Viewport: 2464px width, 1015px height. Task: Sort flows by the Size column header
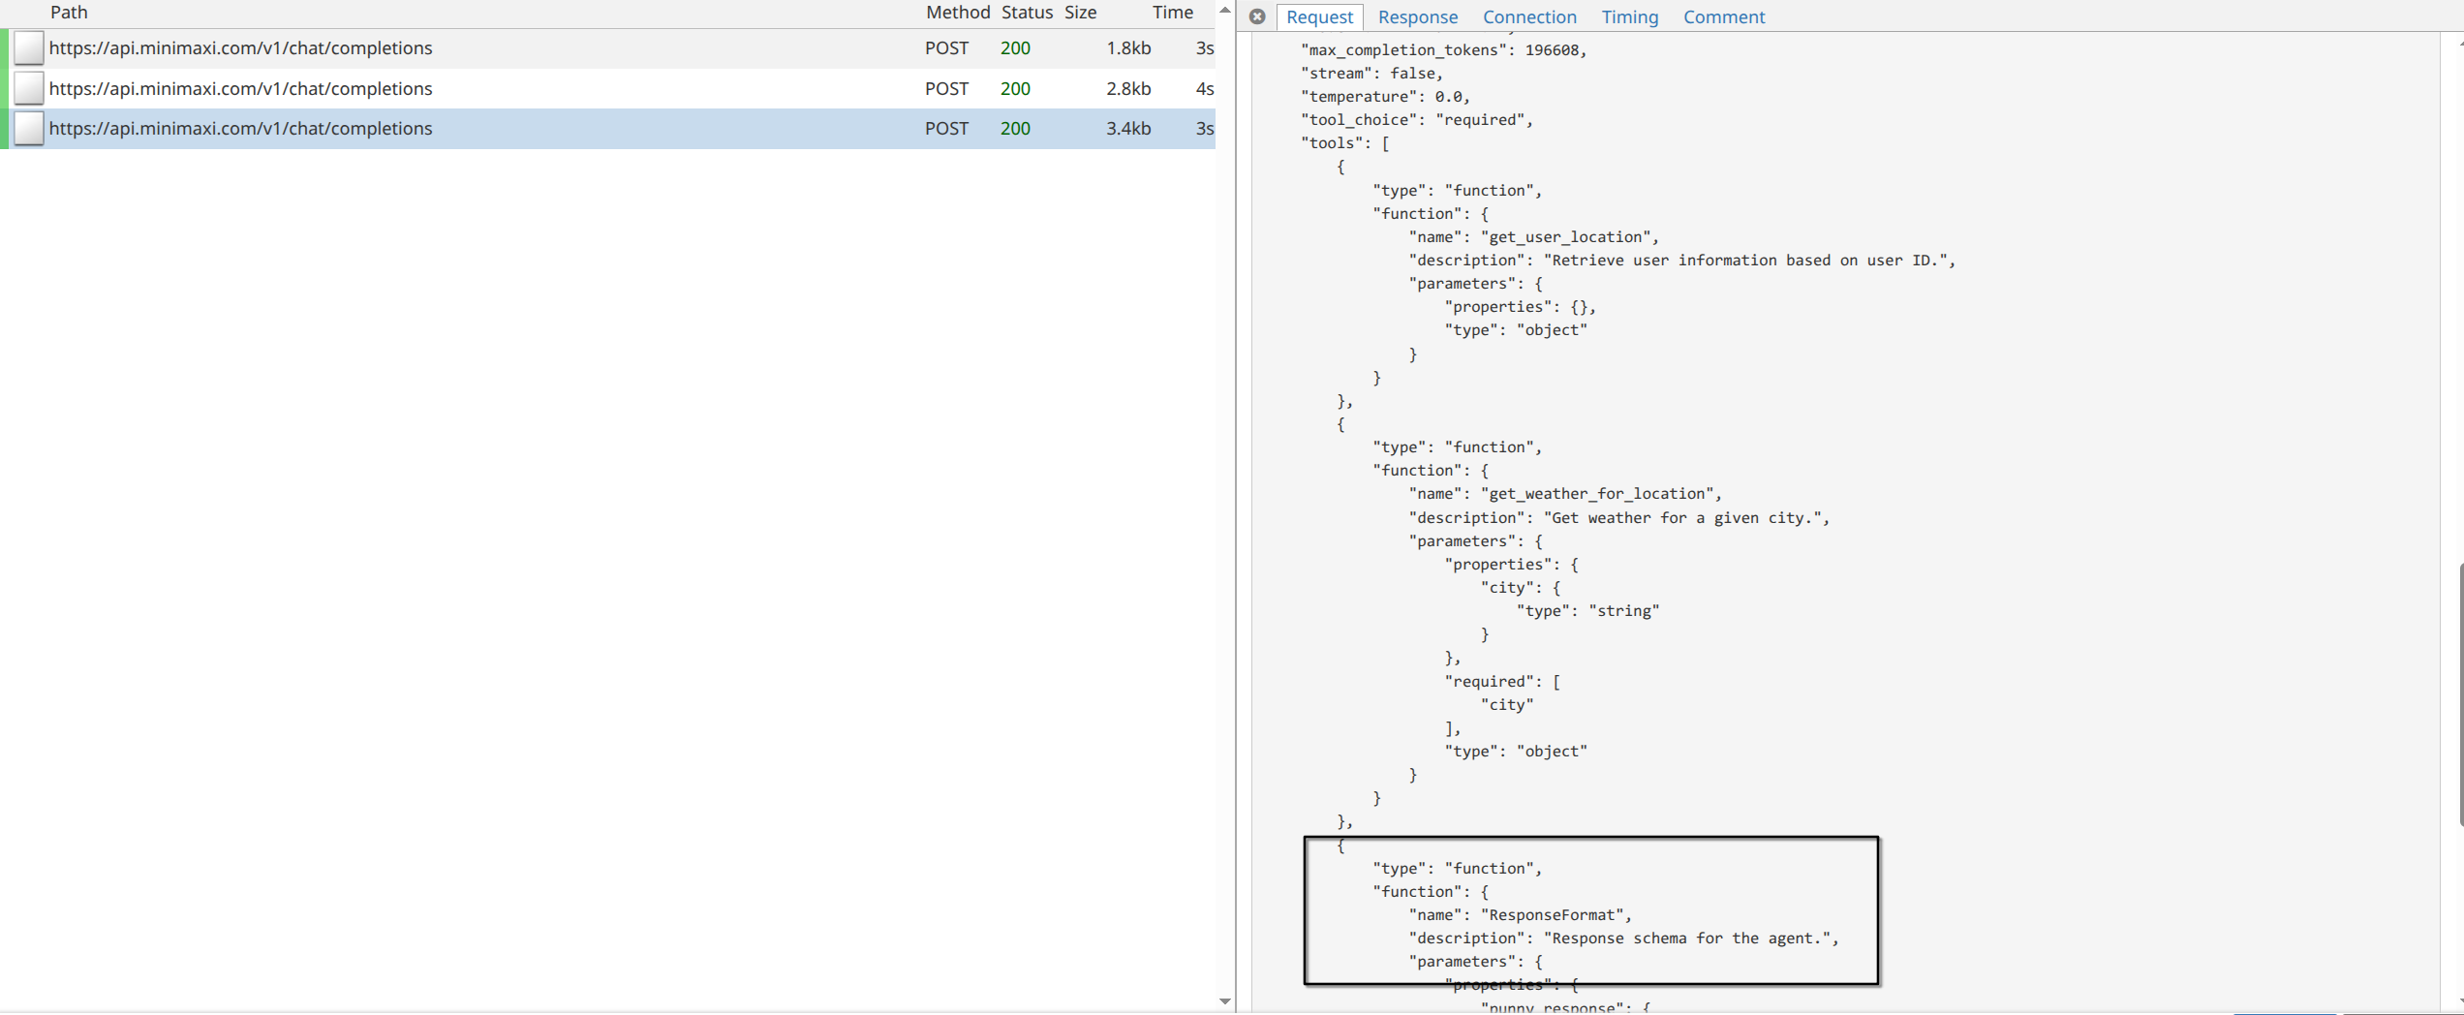[1080, 13]
